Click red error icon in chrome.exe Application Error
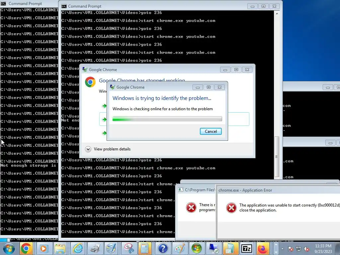 point(231,208)
